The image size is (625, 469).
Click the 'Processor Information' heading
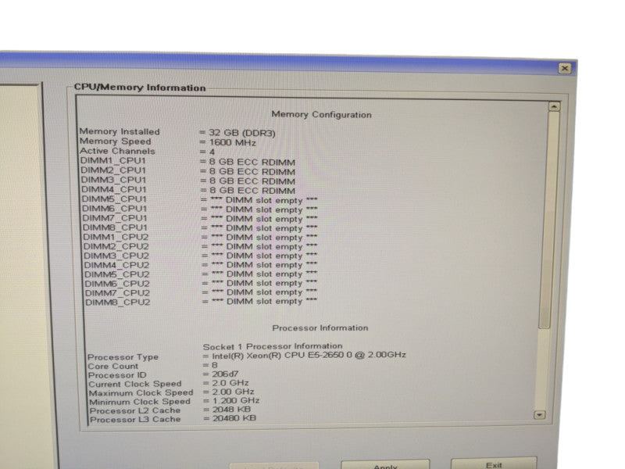click(320, 328)
